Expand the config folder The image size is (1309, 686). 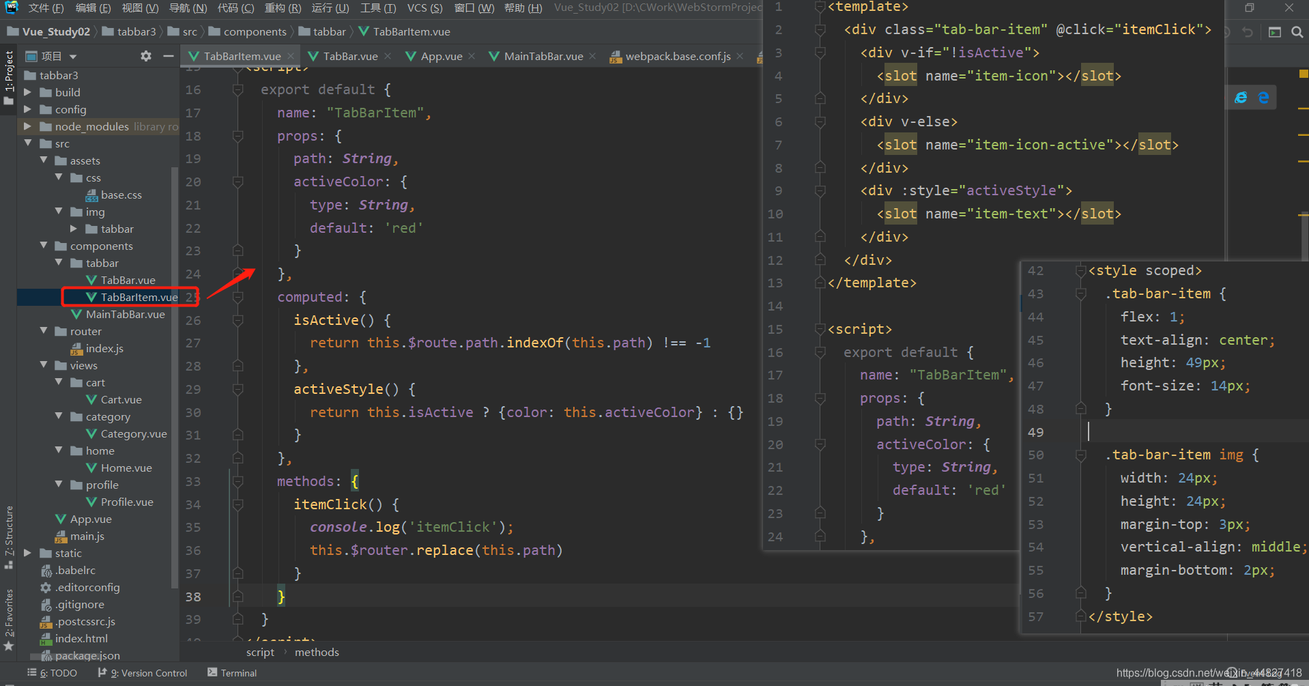[x=28, y=109]
